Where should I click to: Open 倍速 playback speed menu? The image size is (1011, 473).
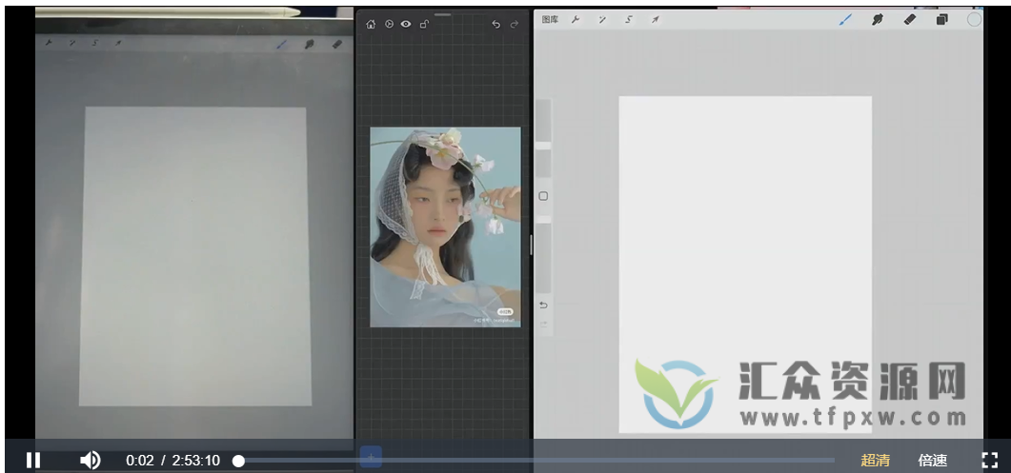(932, 460)
